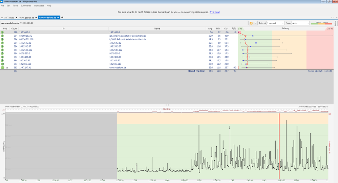The width and height of the screenshot is (338, 183).
Task: Open the Help menu
Action: tap(49, 6)
